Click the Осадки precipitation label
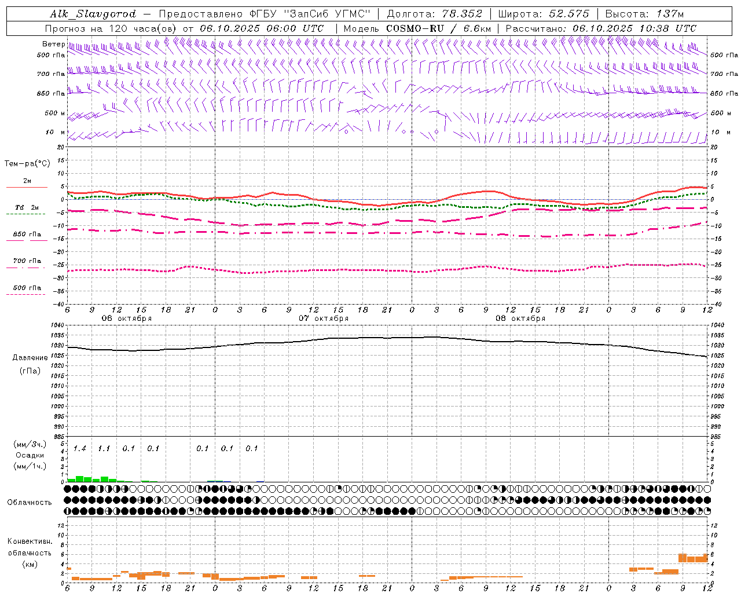 click(x=30, y=455)
